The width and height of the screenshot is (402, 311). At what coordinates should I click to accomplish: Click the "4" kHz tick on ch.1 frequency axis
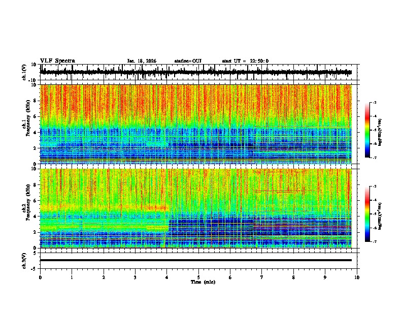tap(35, 133)
